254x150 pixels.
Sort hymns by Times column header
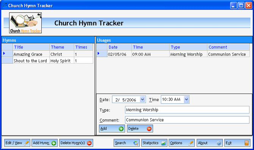pos(83,47)
